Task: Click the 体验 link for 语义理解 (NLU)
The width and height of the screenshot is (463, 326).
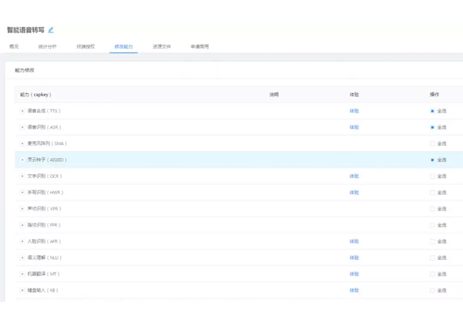Action: click(354, 257)
